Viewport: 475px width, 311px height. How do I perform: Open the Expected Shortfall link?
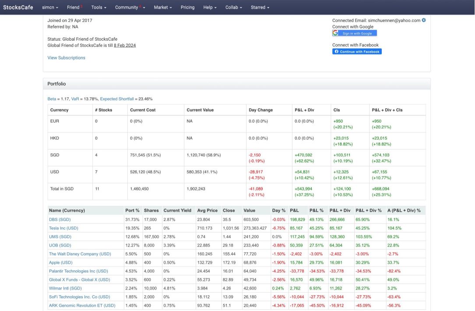116,99
